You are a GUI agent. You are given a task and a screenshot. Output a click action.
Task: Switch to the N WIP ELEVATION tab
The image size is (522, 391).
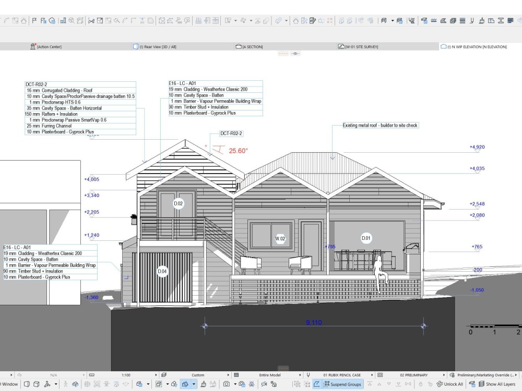pos(475,46)
